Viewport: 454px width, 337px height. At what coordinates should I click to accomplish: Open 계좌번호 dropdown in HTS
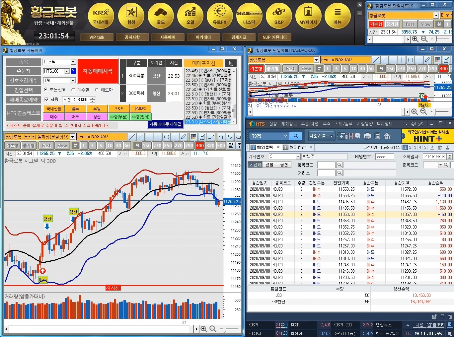coord(298,157)
